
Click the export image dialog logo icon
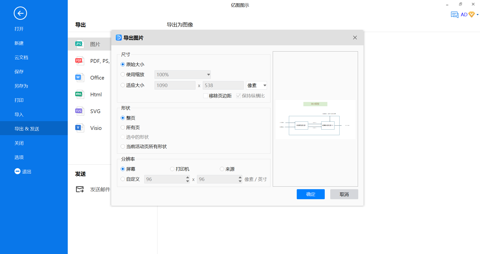pyautogui.click(x=119, y=38)
